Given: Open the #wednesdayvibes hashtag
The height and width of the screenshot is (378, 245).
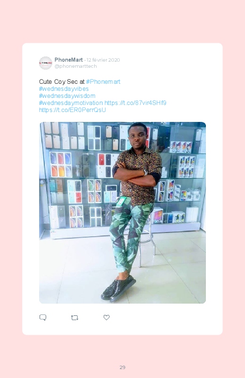Looking at the screenshot, I should coord(64,88).
